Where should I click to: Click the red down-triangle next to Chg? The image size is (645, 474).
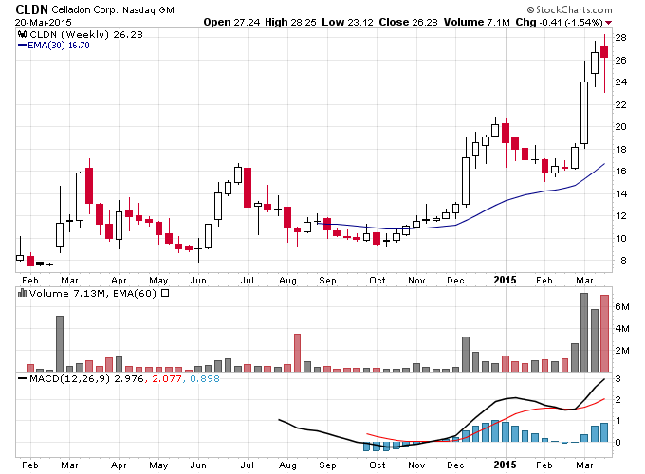(608, 23)
